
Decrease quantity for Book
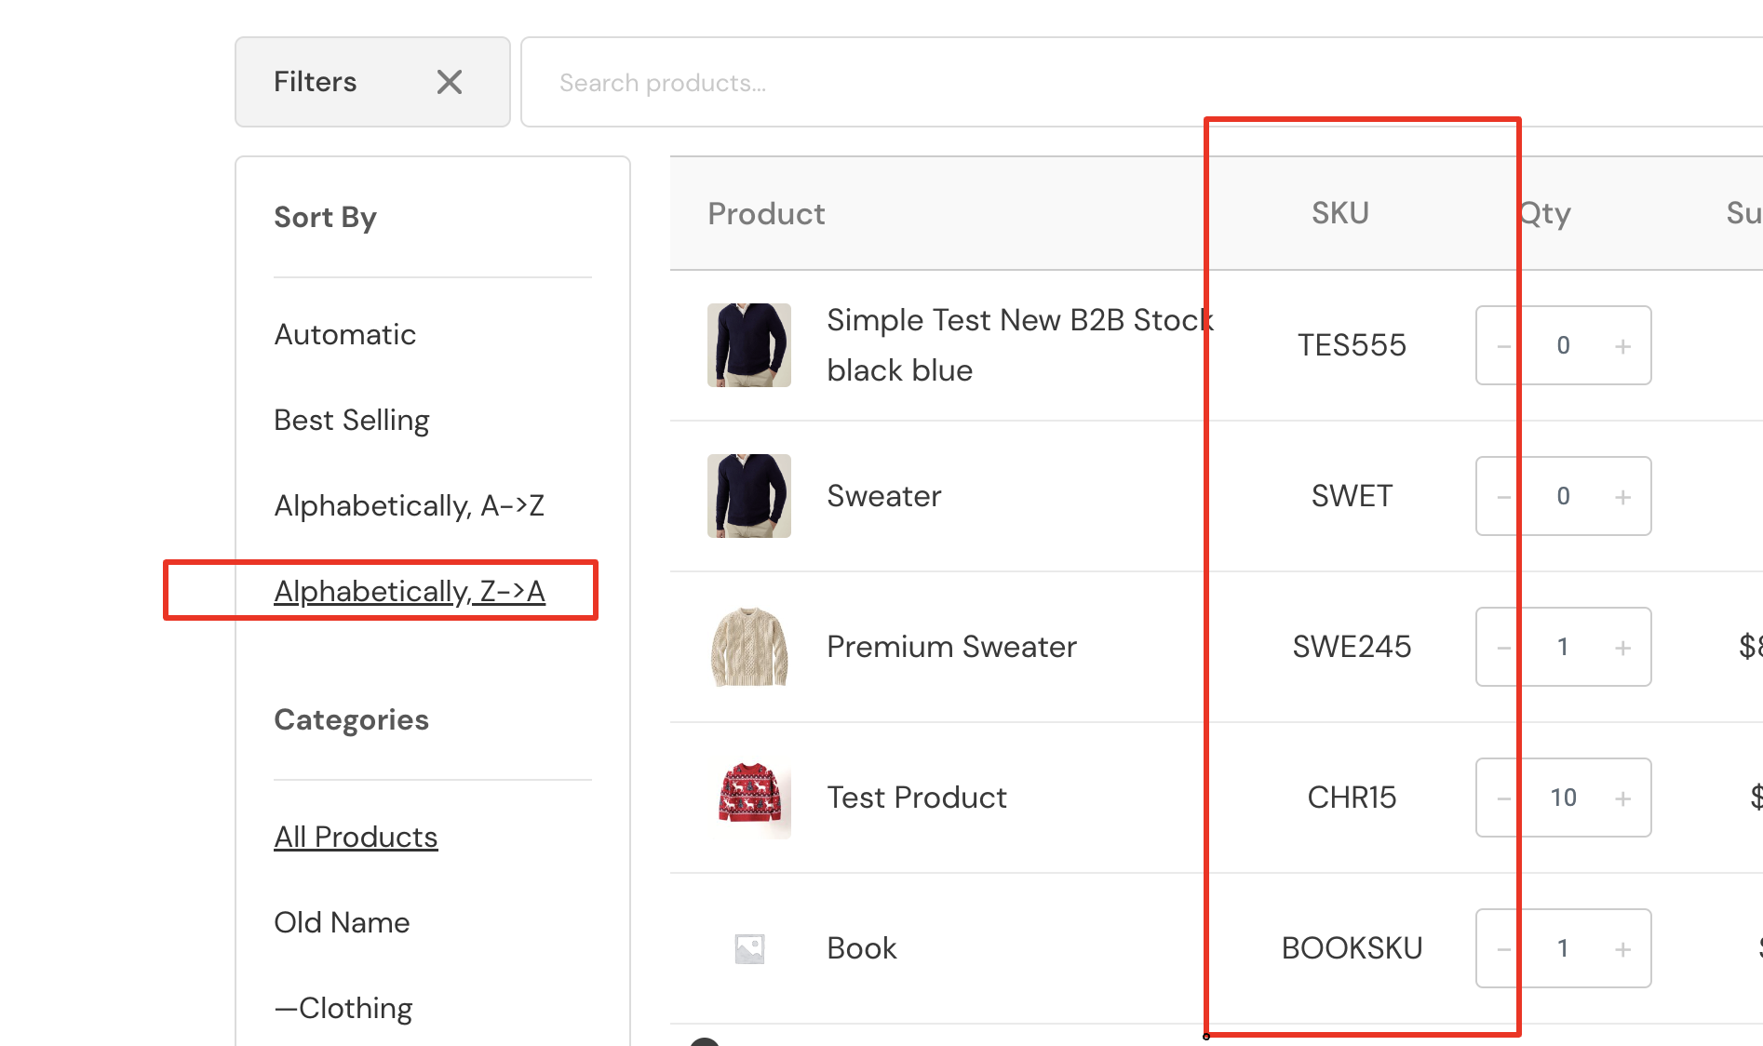(1503, 949)
